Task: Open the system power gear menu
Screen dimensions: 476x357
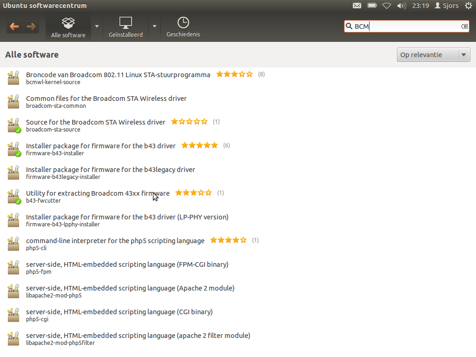Action: 468,6
